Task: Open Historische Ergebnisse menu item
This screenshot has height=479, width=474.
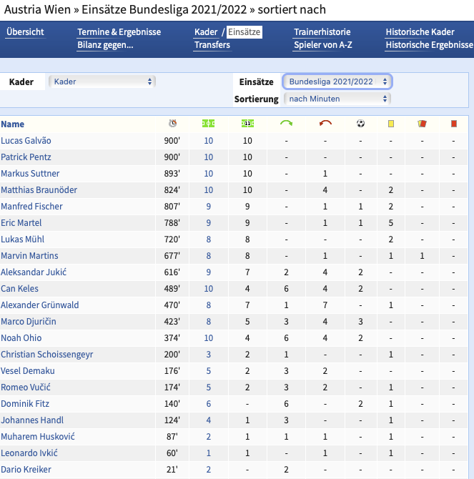Action: click(x=429, y=44)
